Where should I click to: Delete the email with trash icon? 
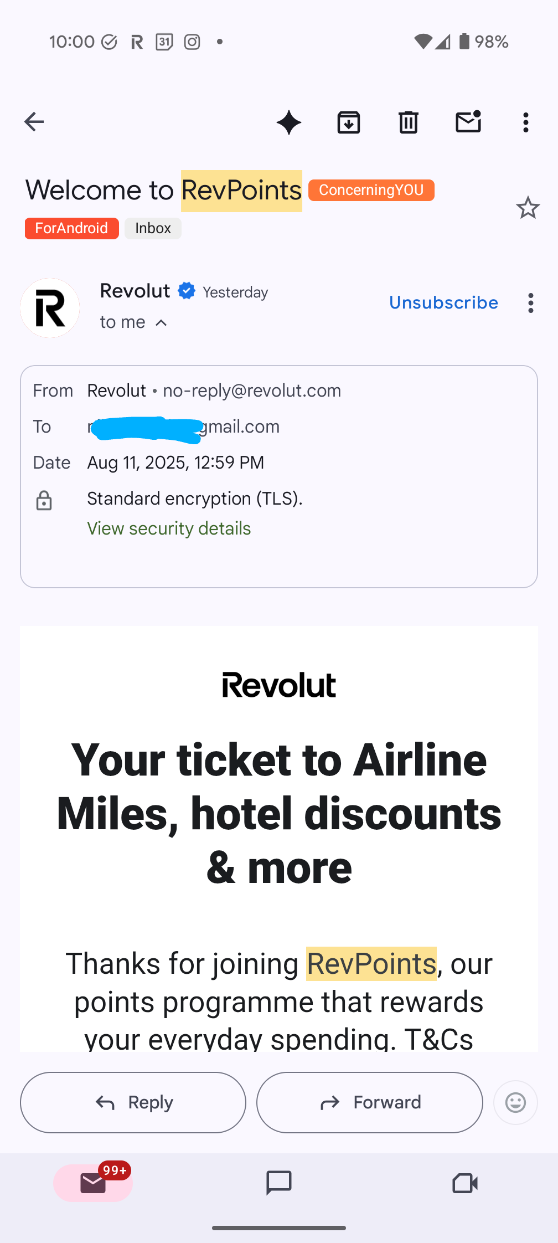[x=409, y=122]
